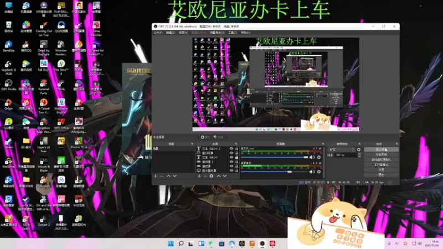Image resolution: width=443 pixels, height=249 pixels.
Task: Open taskbar Search magnifier icon
Action: pyautogui.click(x=181, y=243)
